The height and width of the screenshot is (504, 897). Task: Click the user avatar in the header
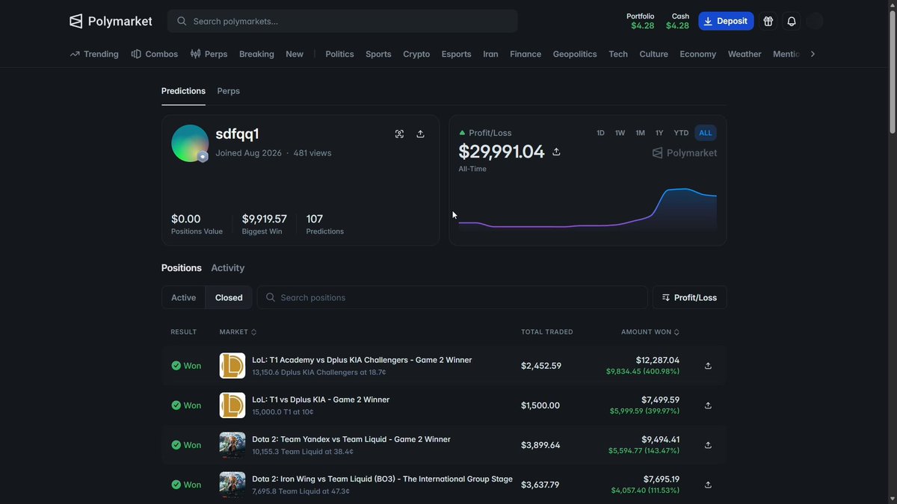(x=815, y=21)
